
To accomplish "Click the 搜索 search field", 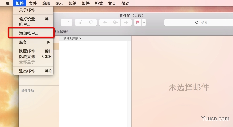I will tap(198, 22).
